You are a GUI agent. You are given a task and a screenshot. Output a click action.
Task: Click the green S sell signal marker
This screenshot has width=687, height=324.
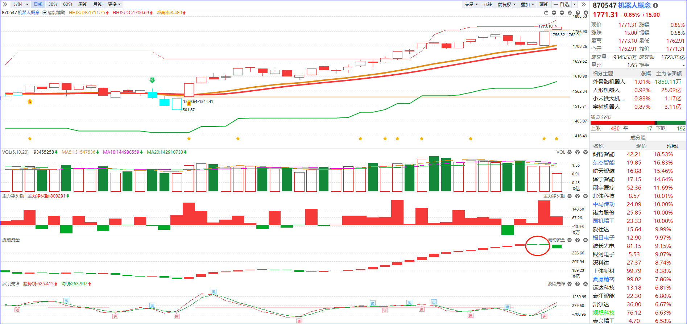tap(152, 80)
